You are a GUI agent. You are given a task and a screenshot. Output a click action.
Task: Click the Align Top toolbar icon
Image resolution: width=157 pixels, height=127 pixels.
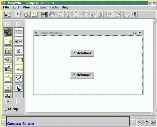pos(85,14)
